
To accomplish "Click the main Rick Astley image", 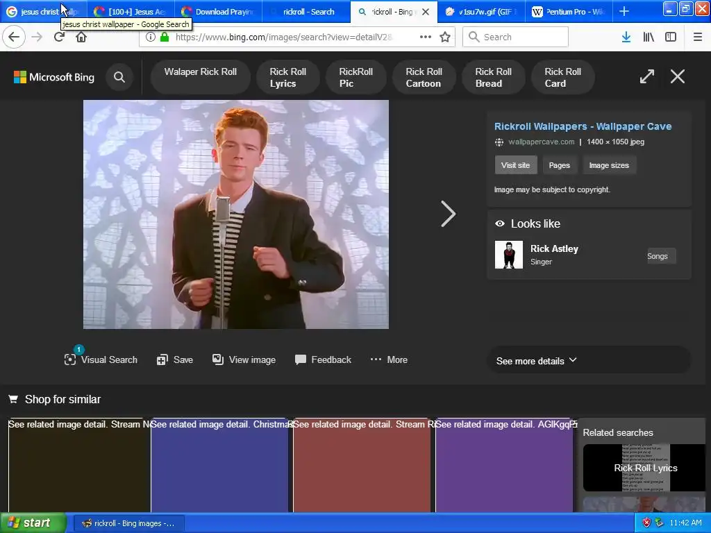I will [236, 214].
